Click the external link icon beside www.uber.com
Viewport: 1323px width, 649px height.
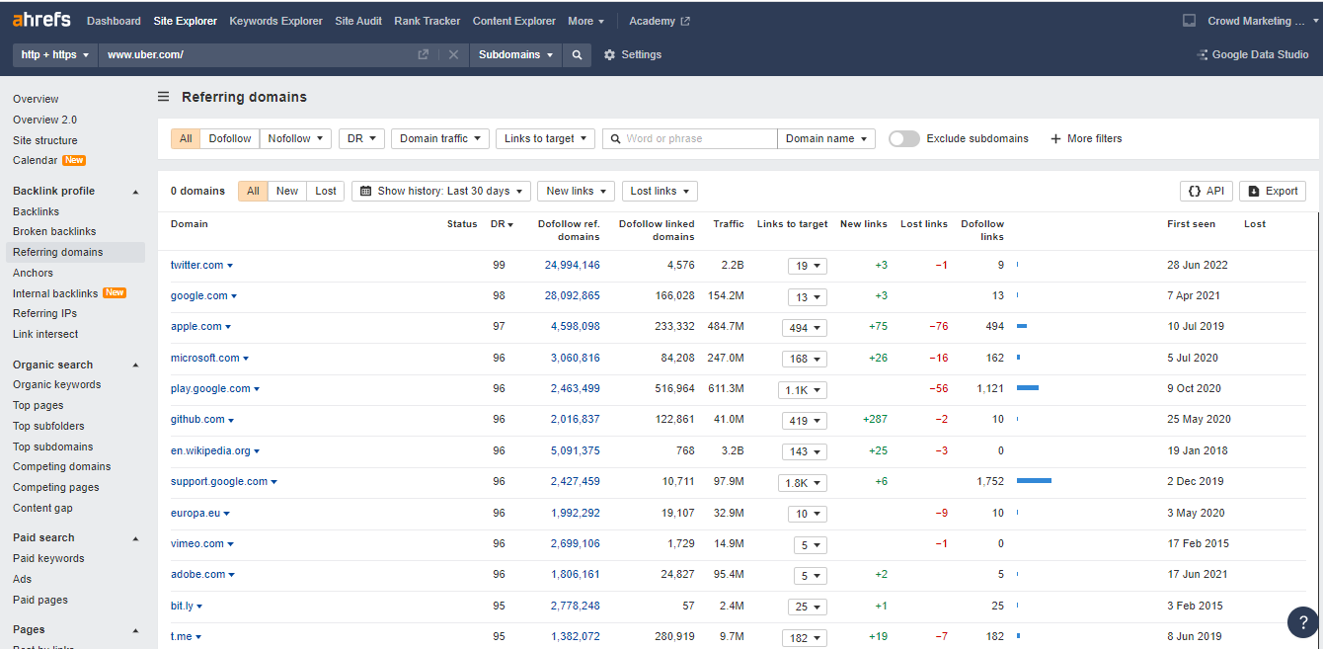(x=424, y=54)
